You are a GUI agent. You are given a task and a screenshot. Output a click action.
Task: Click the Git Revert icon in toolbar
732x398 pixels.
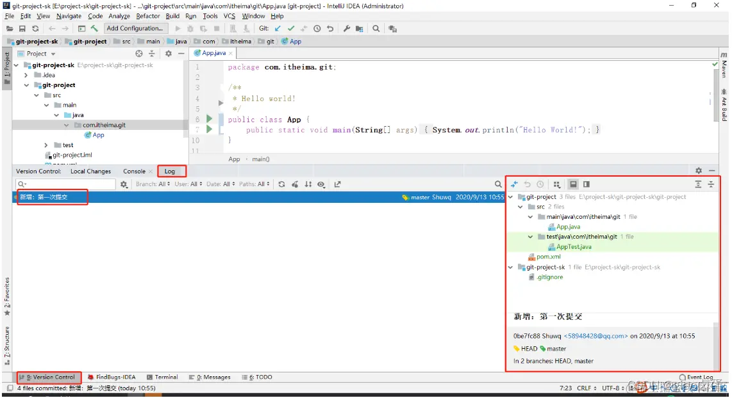coord(330,28)
